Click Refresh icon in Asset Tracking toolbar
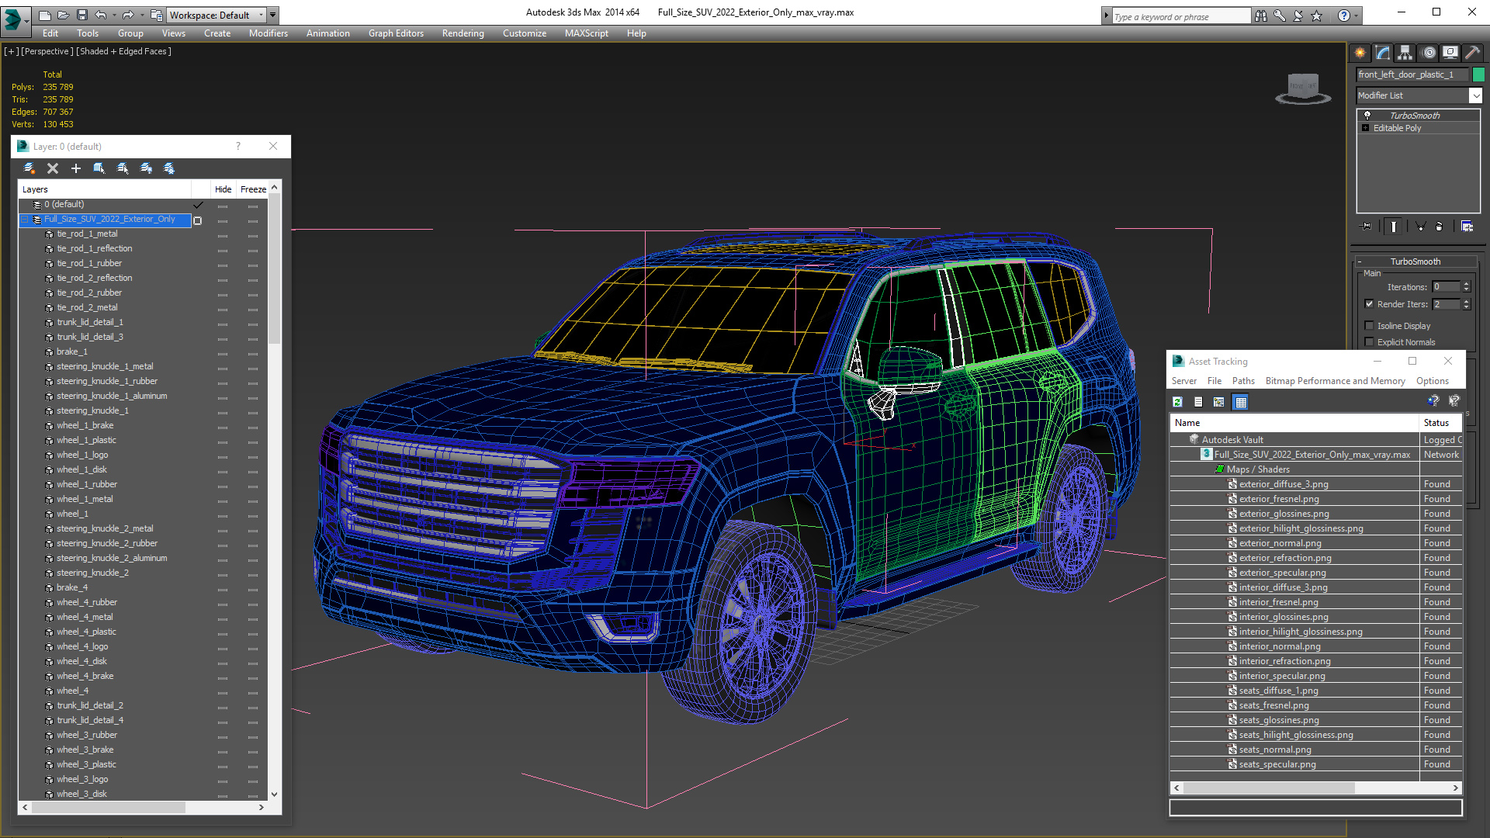This screenshot has width=1490, height=838. coord(1177,402)
